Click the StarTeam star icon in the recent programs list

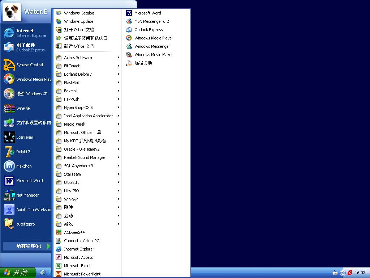(9, 137)
